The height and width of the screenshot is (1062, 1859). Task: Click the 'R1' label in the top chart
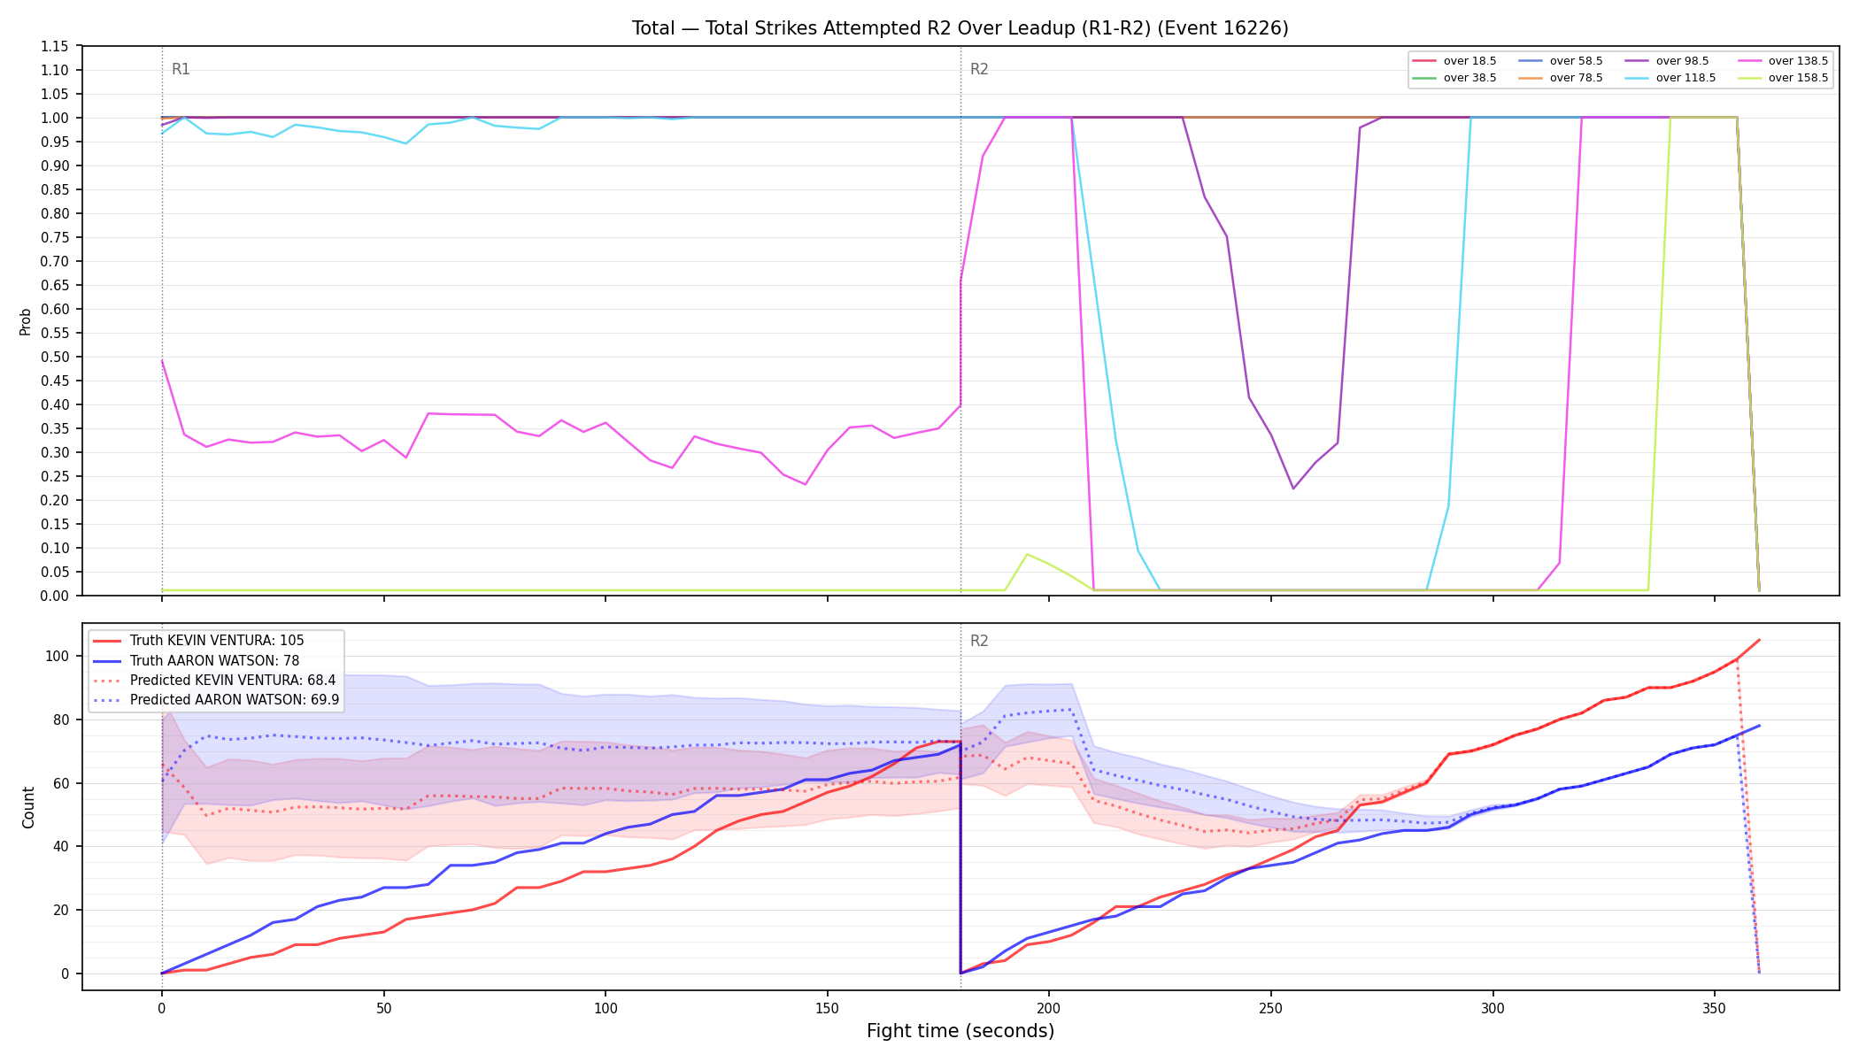(181, 69)
